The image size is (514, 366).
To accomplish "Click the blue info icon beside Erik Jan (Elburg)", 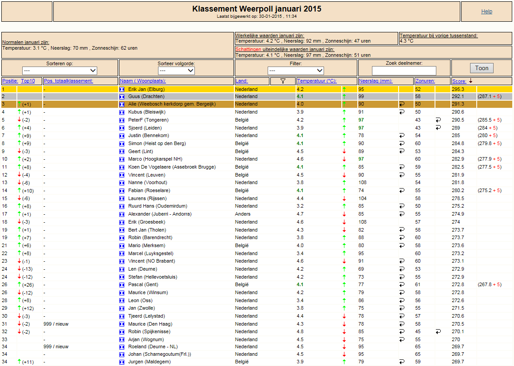I will tap(122, 89).
